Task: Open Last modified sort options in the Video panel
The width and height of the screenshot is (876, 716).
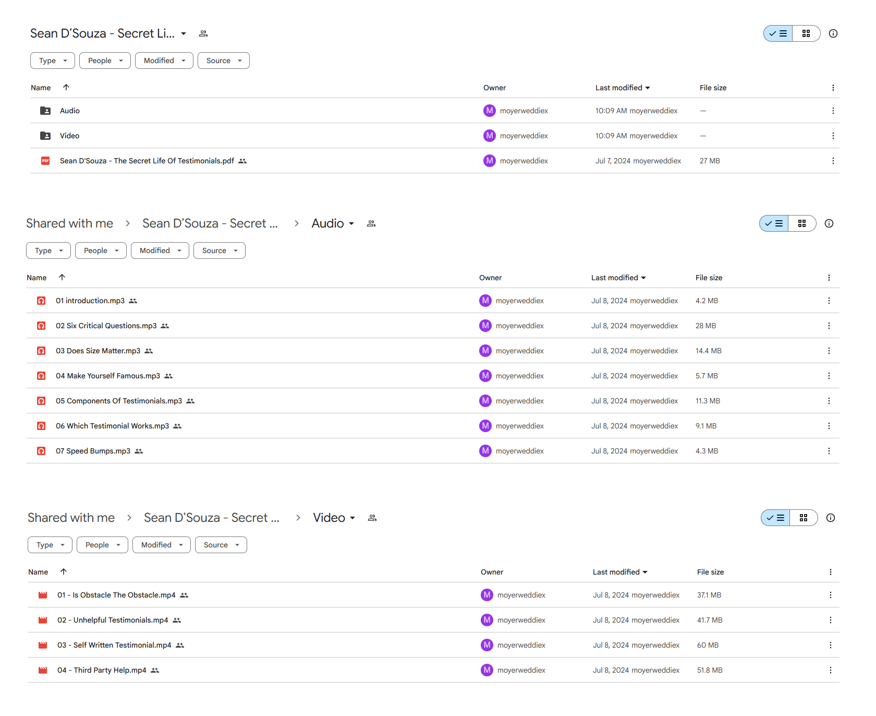Action: click(620, 572)
